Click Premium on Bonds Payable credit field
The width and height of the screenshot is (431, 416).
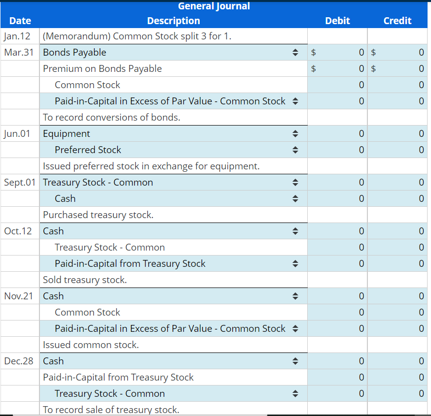pos(397,68)
